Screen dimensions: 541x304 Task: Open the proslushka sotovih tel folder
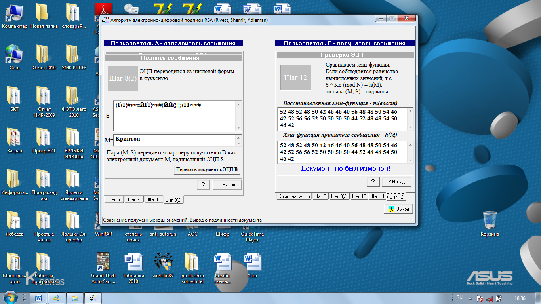click(193, 268)
